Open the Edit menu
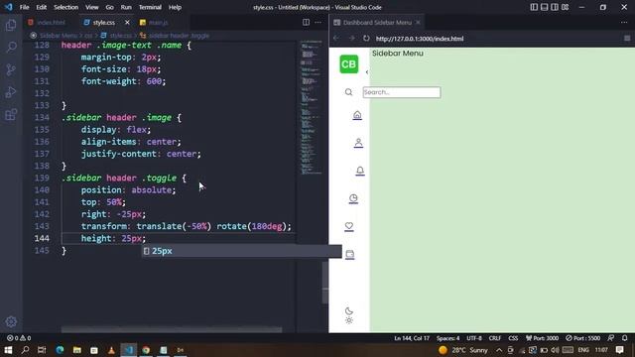Viewport: 635px width, 357px height. [x=41, y=7]
